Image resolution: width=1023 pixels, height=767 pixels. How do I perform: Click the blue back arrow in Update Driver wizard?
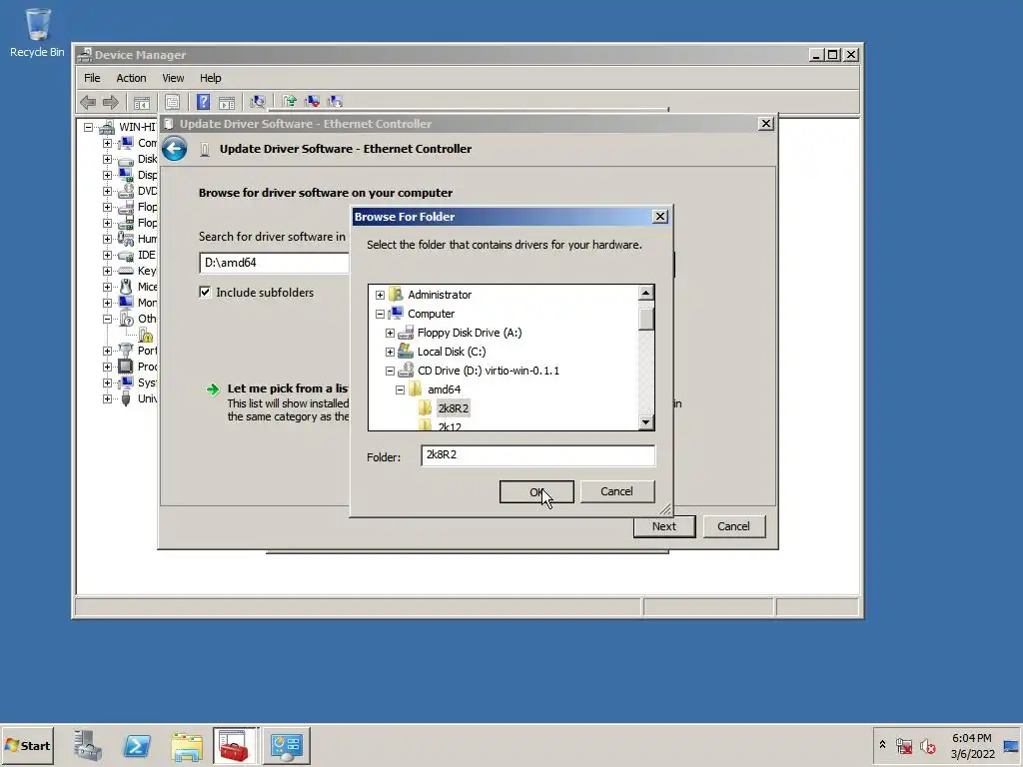tap(174, 149)
